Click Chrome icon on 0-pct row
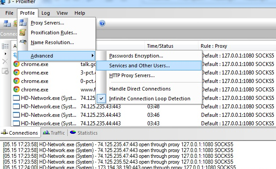The height and width of the screenshot is (169, 276). [16, 81]
